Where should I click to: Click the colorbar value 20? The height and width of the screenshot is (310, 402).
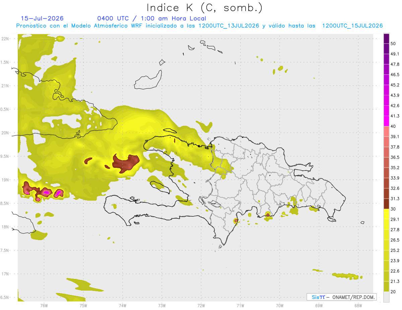[x=393, y=292]
